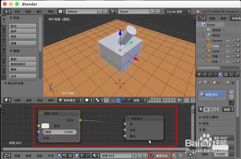Select object shader type cube icon
This screenshot has height=159, width=241.
(x=77, y=156)
